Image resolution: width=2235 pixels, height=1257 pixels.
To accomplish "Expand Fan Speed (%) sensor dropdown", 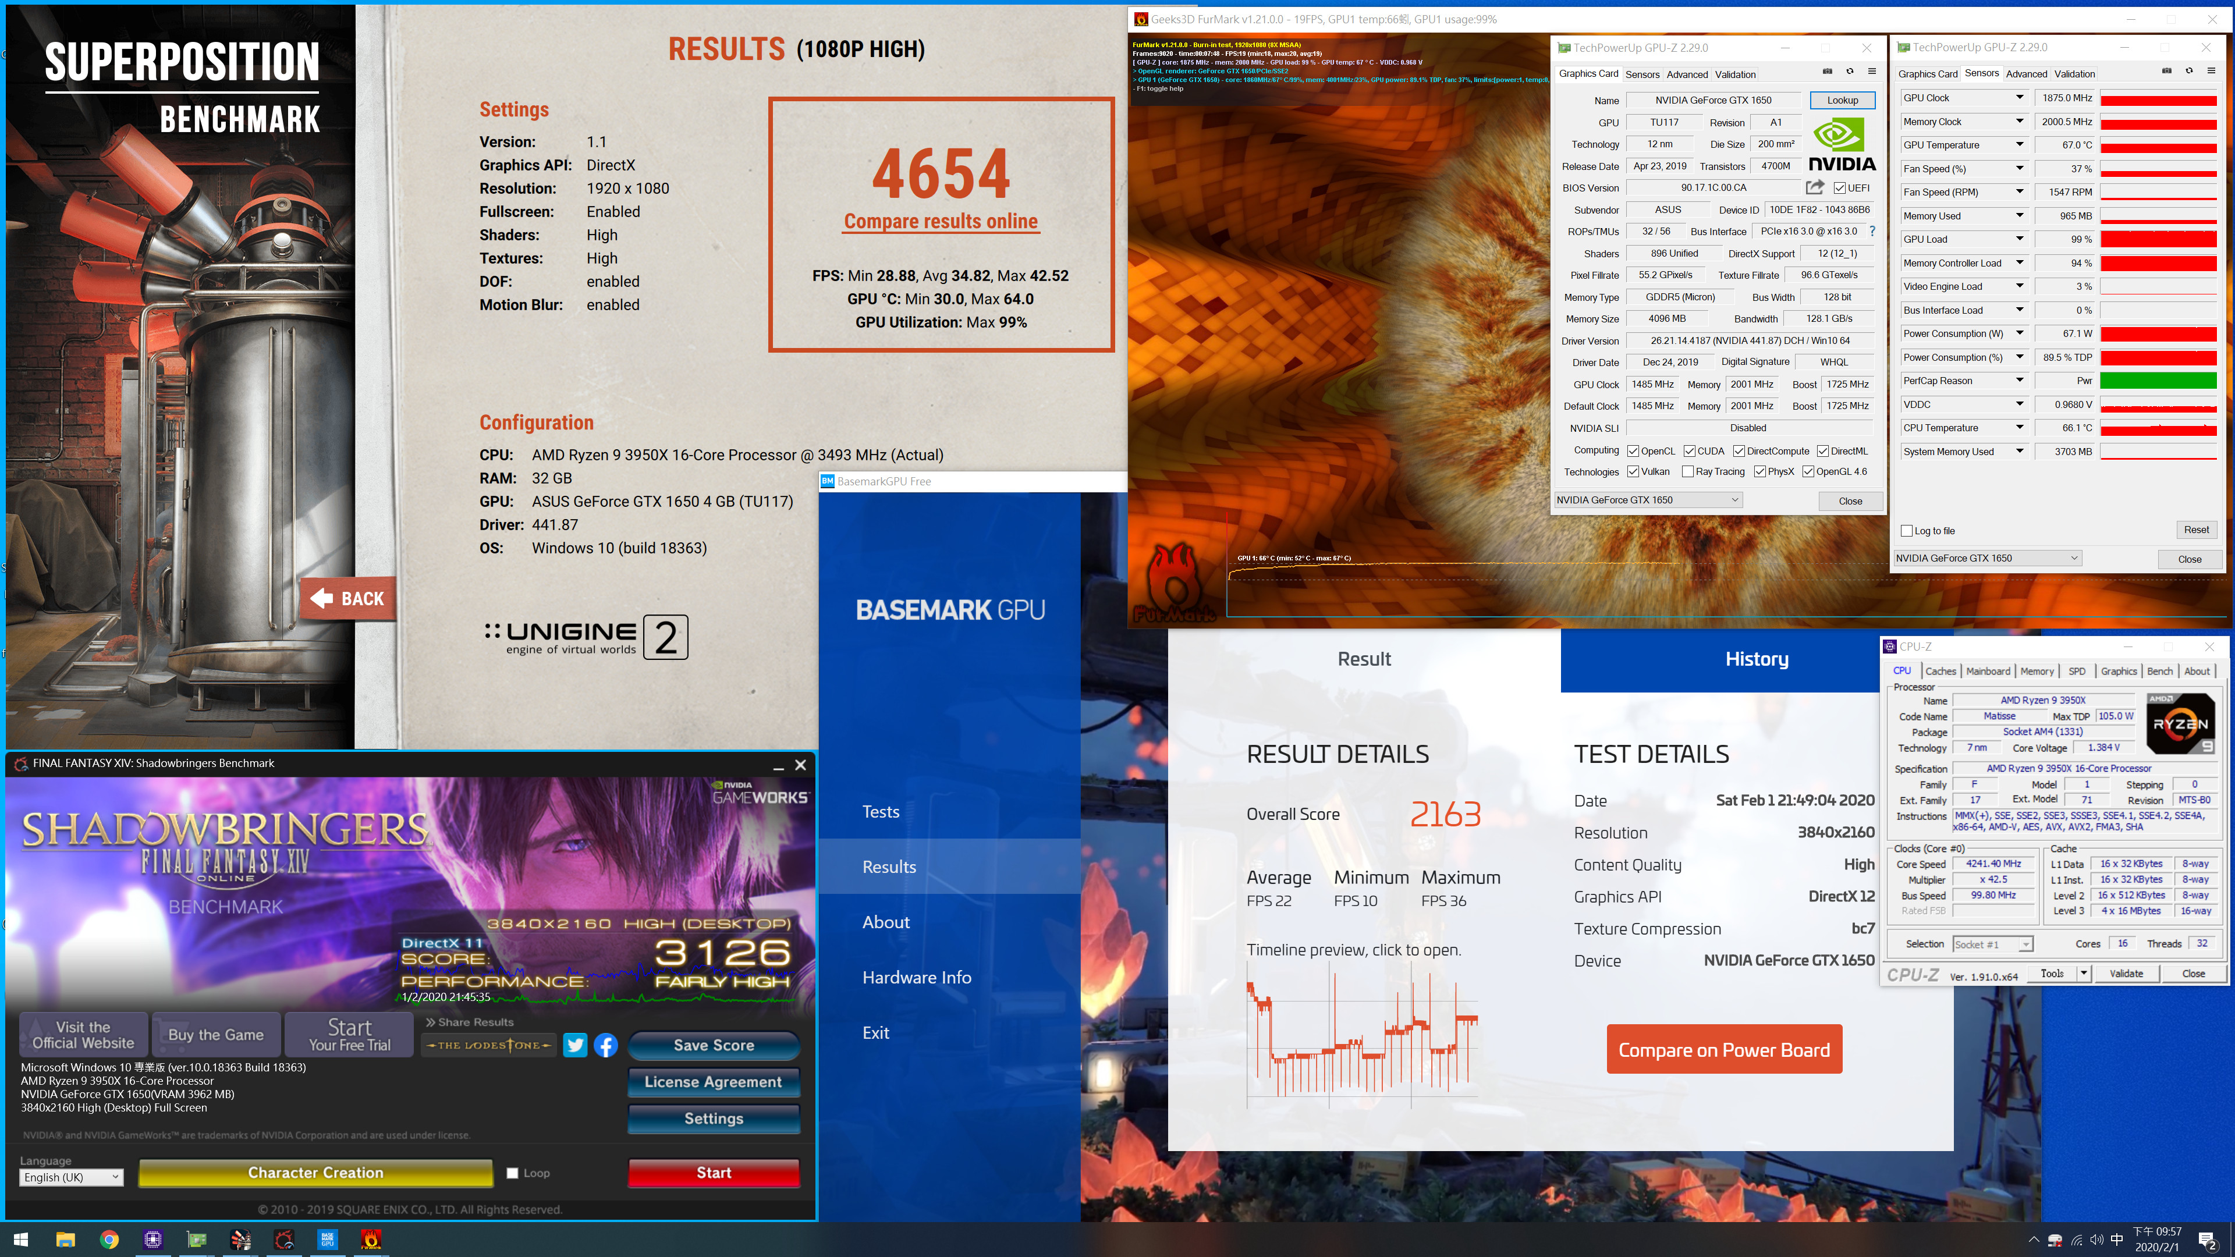I will [x=2019, y=168].
